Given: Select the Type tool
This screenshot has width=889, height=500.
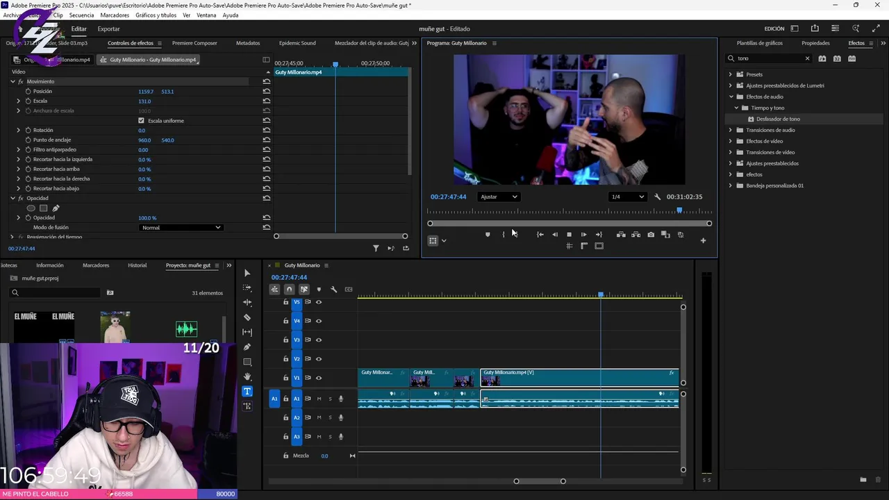Looking at the screenshot, I should [247, 391].
